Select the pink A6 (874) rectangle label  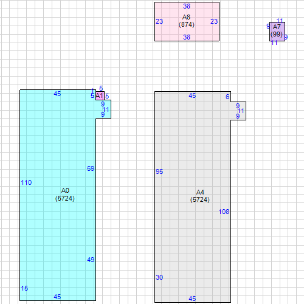coord(187,21)
